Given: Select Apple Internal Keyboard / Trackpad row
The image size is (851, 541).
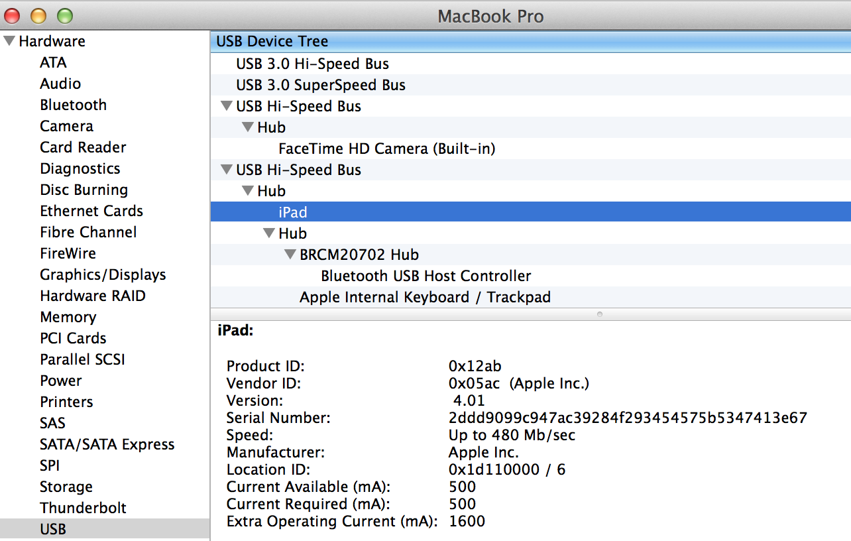Looking at the screenshot, I should pyautogui.click(x=530, y=297).
